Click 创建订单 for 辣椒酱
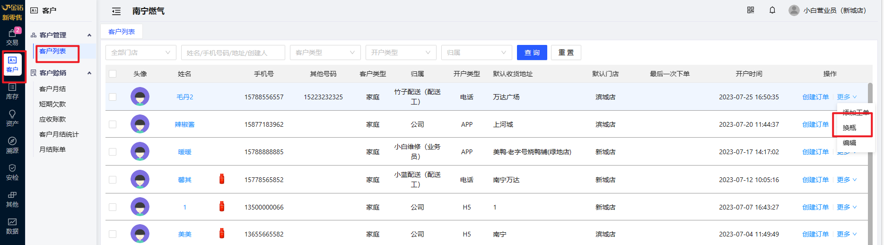This screenshot has height=245, width=884. 815,124
